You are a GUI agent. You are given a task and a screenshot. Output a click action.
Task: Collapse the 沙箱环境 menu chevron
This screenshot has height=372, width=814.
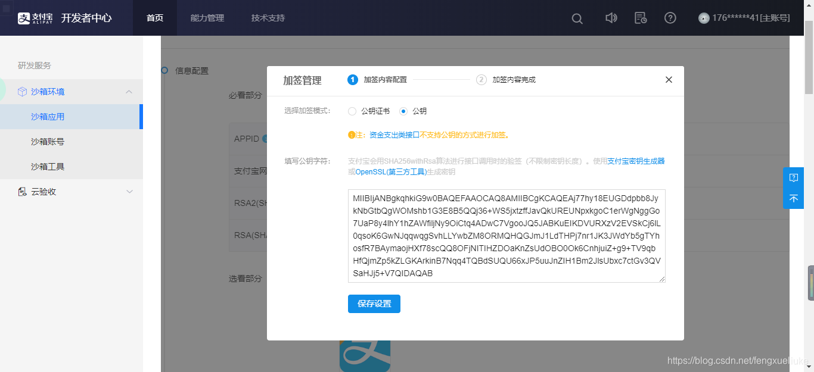[x=129, y=92]
